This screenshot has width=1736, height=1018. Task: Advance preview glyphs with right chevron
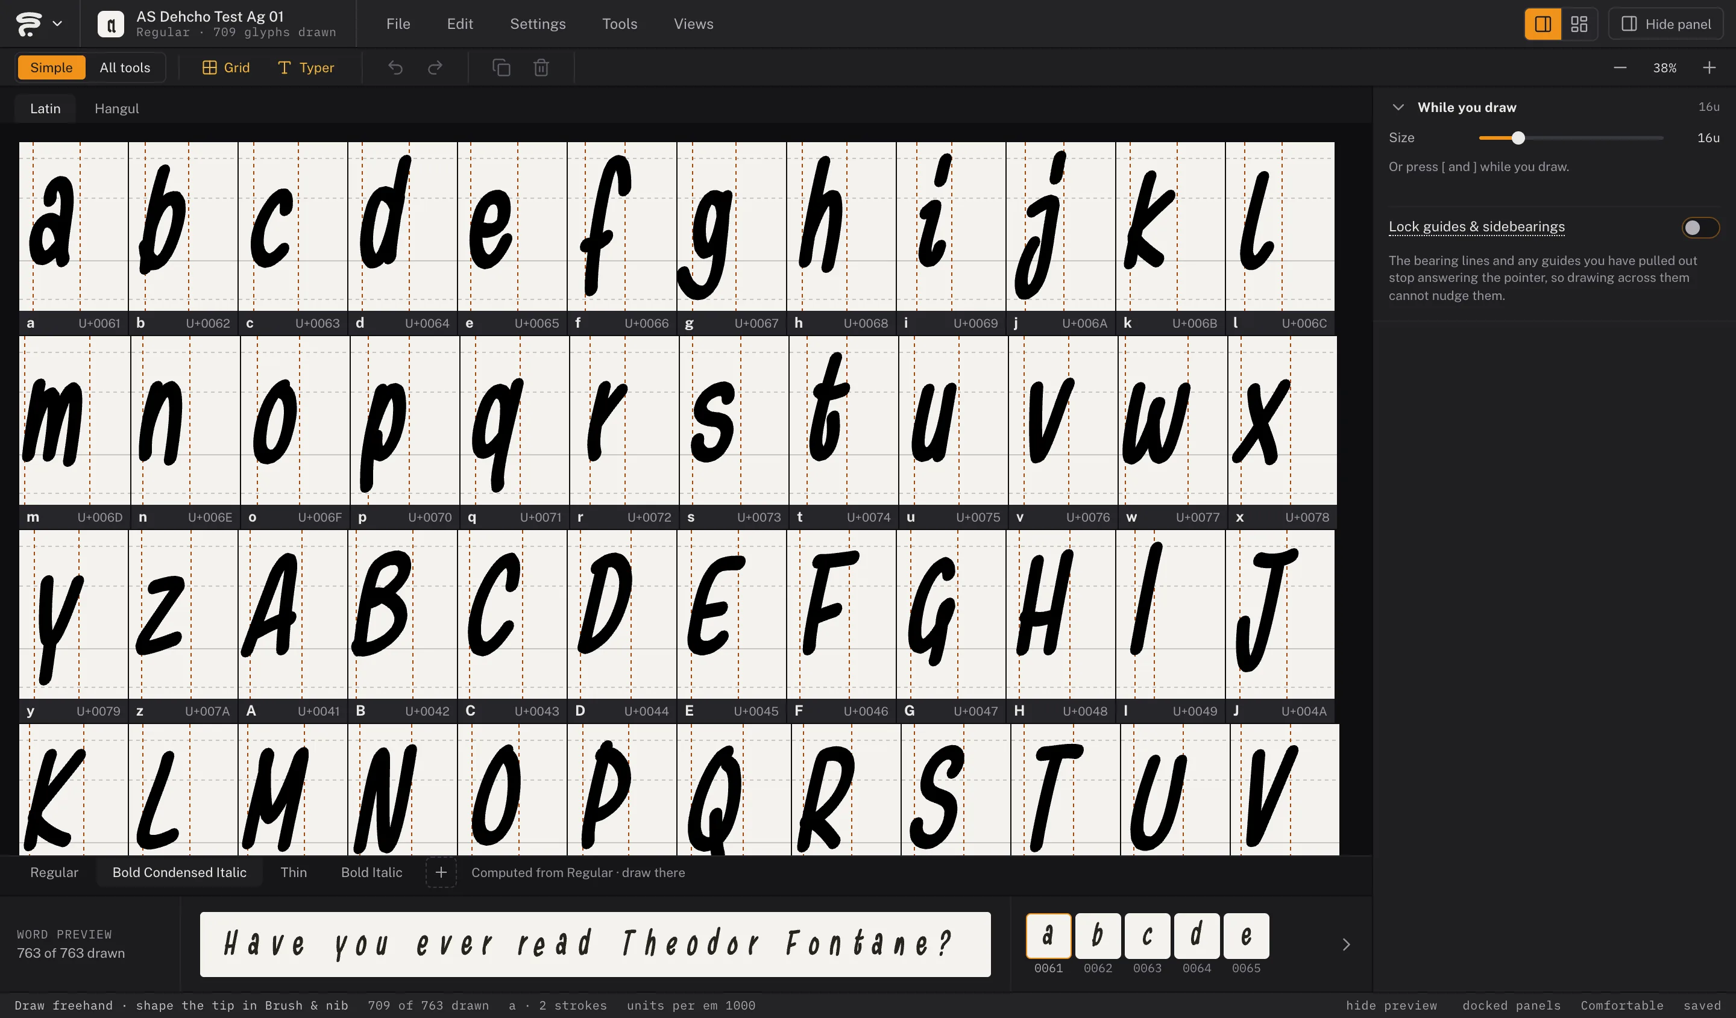click(1346, 945)
